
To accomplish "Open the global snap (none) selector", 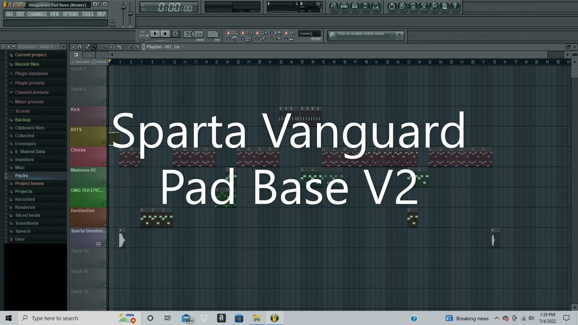I will point(310,33).
